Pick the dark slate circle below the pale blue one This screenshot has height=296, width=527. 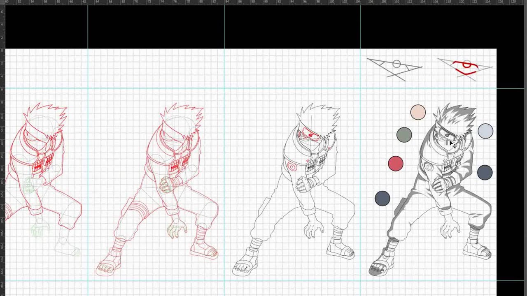pos(485,173)
